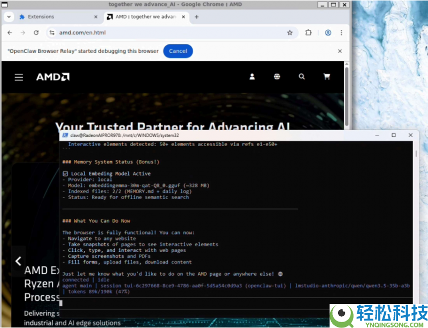
Task: Open the AMD hamburger menu
Action: pyautogui.click(x=19, y=77)
